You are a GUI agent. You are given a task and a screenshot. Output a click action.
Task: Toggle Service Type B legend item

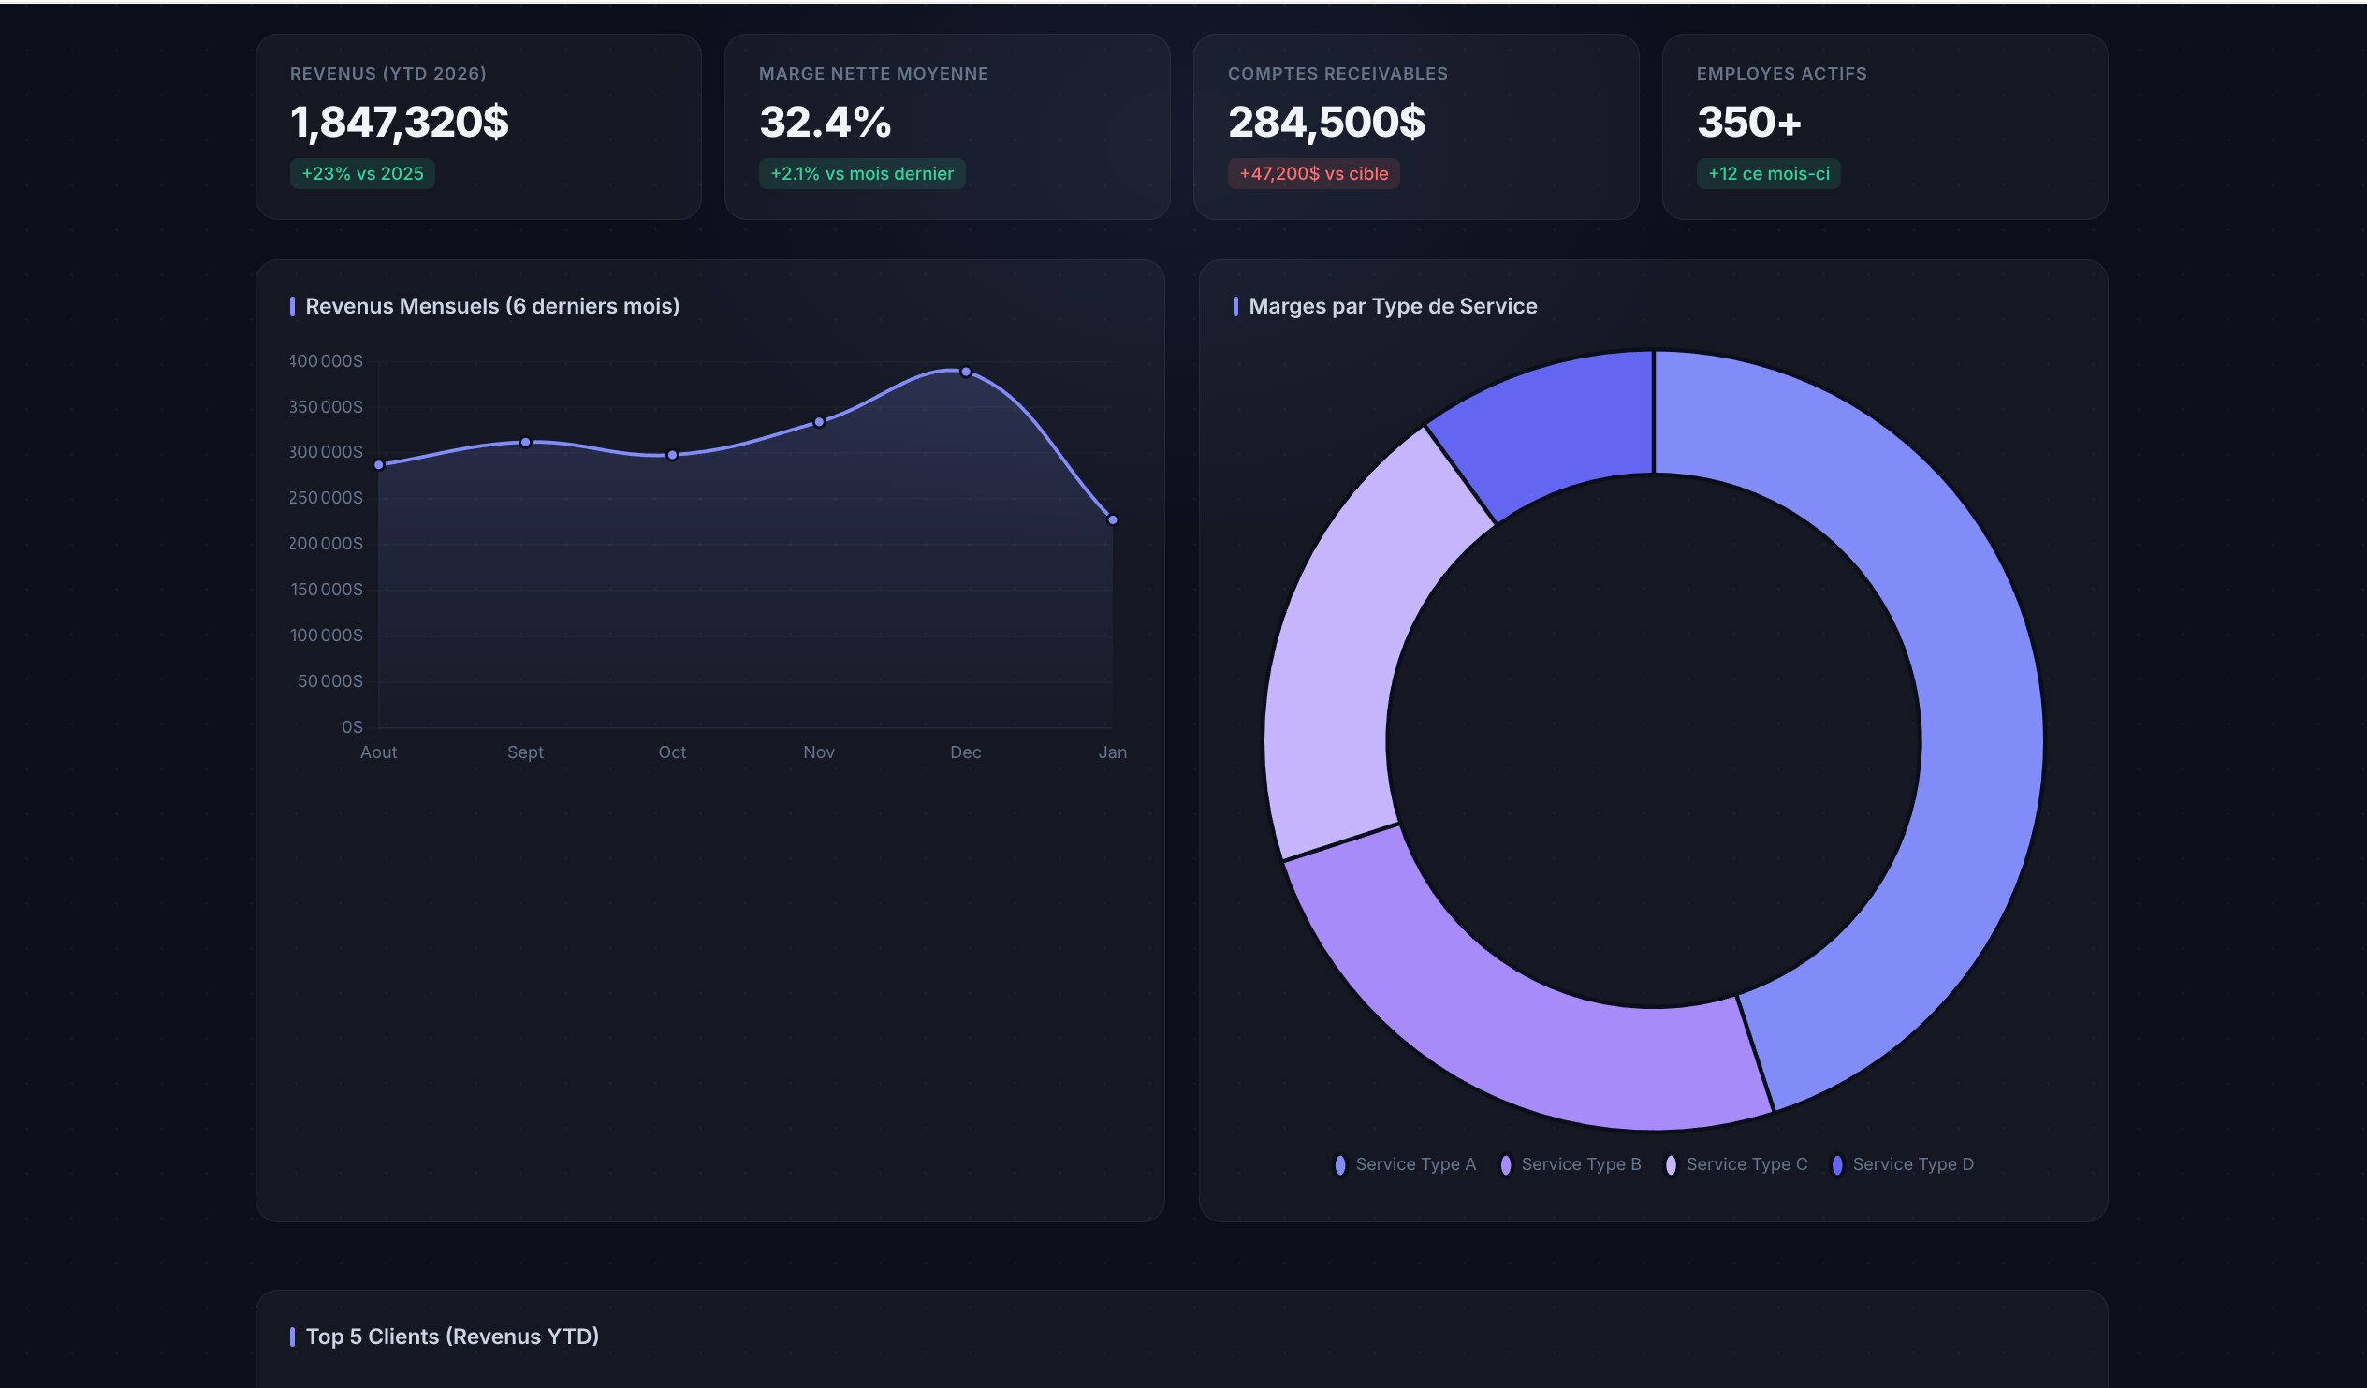pyautogui.click(x=1571, y=1164)
